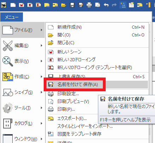Click the F1キーを押してヘルプを表示 tooltip text
The image size is (155, 143).
125,120
